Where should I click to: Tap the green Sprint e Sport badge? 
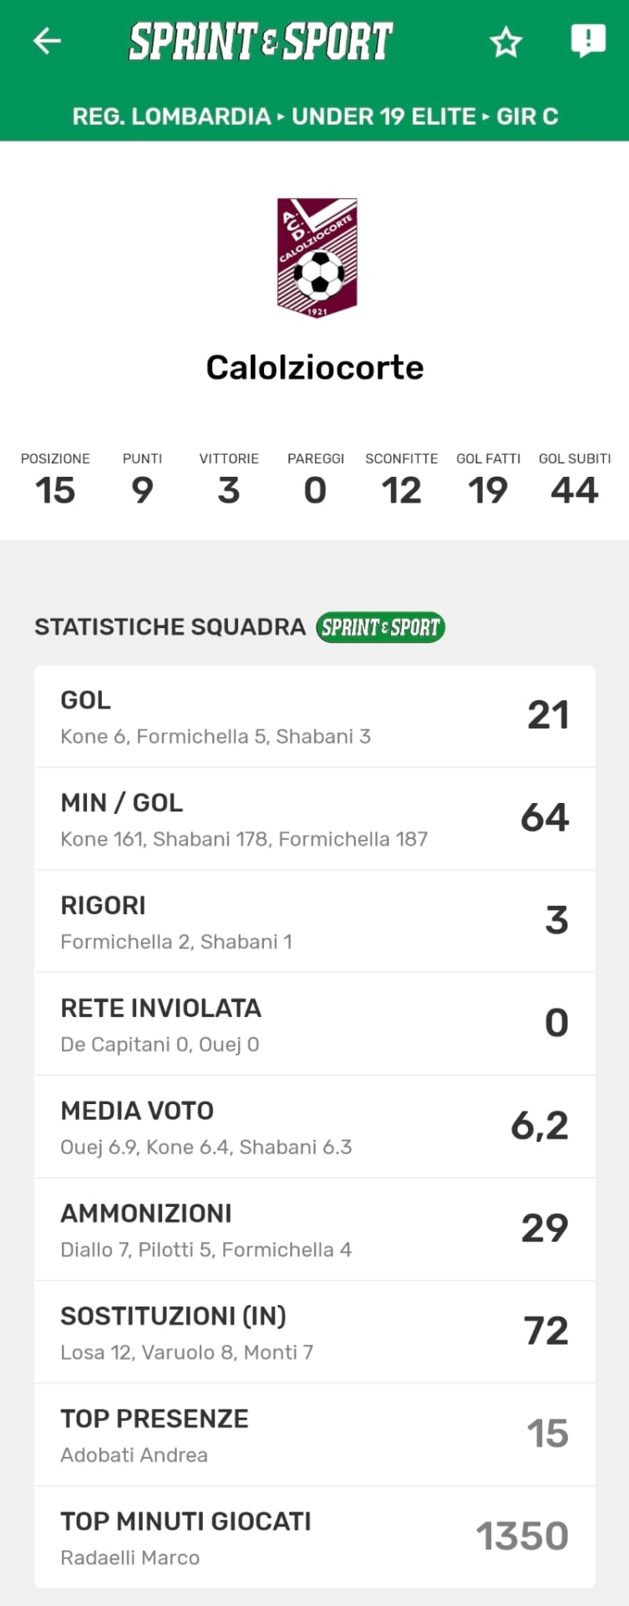(x=380, y=627)
